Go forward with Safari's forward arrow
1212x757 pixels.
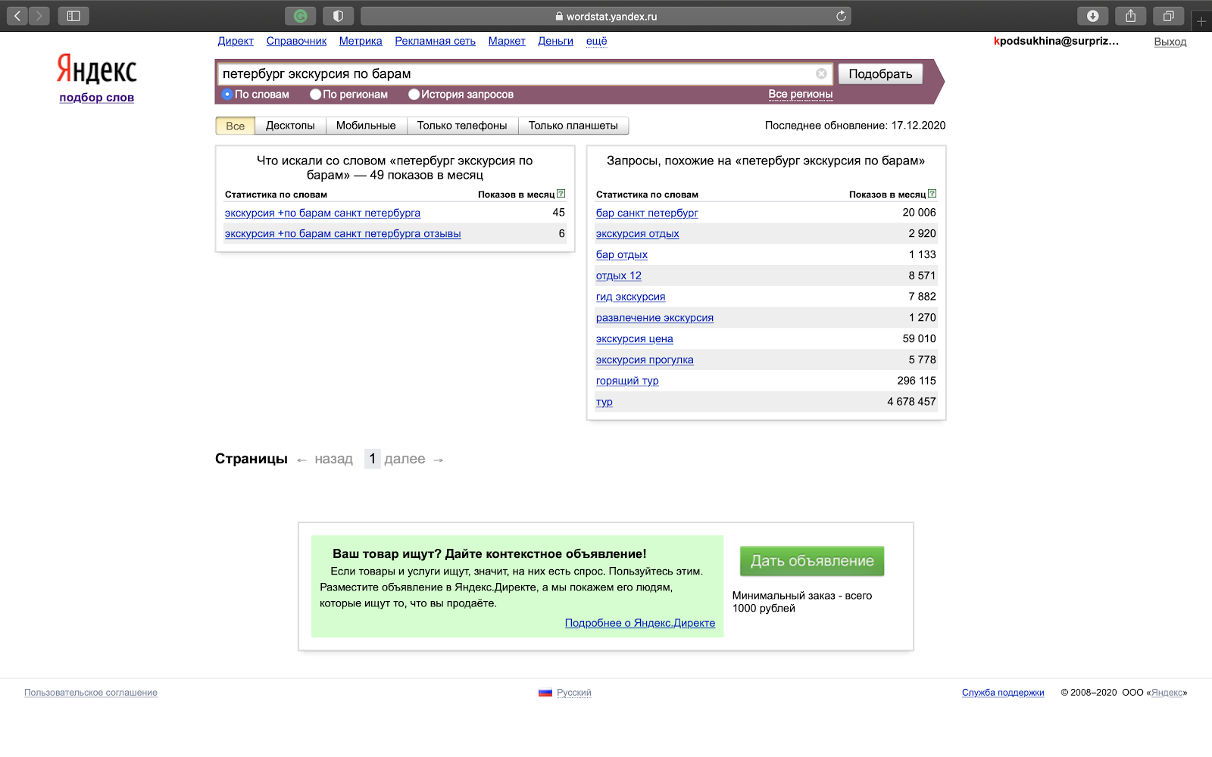pos(39,16)
